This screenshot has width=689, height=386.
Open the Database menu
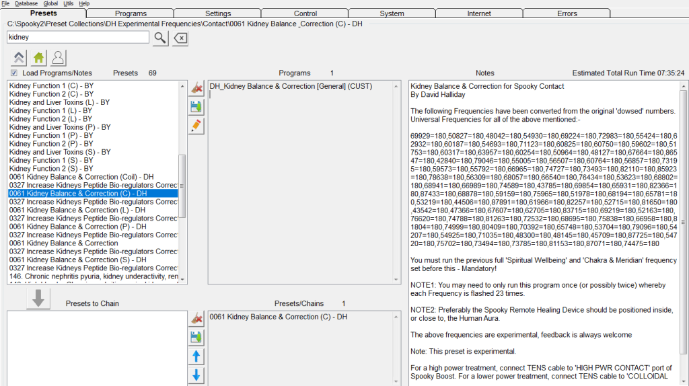click(26, 3)
